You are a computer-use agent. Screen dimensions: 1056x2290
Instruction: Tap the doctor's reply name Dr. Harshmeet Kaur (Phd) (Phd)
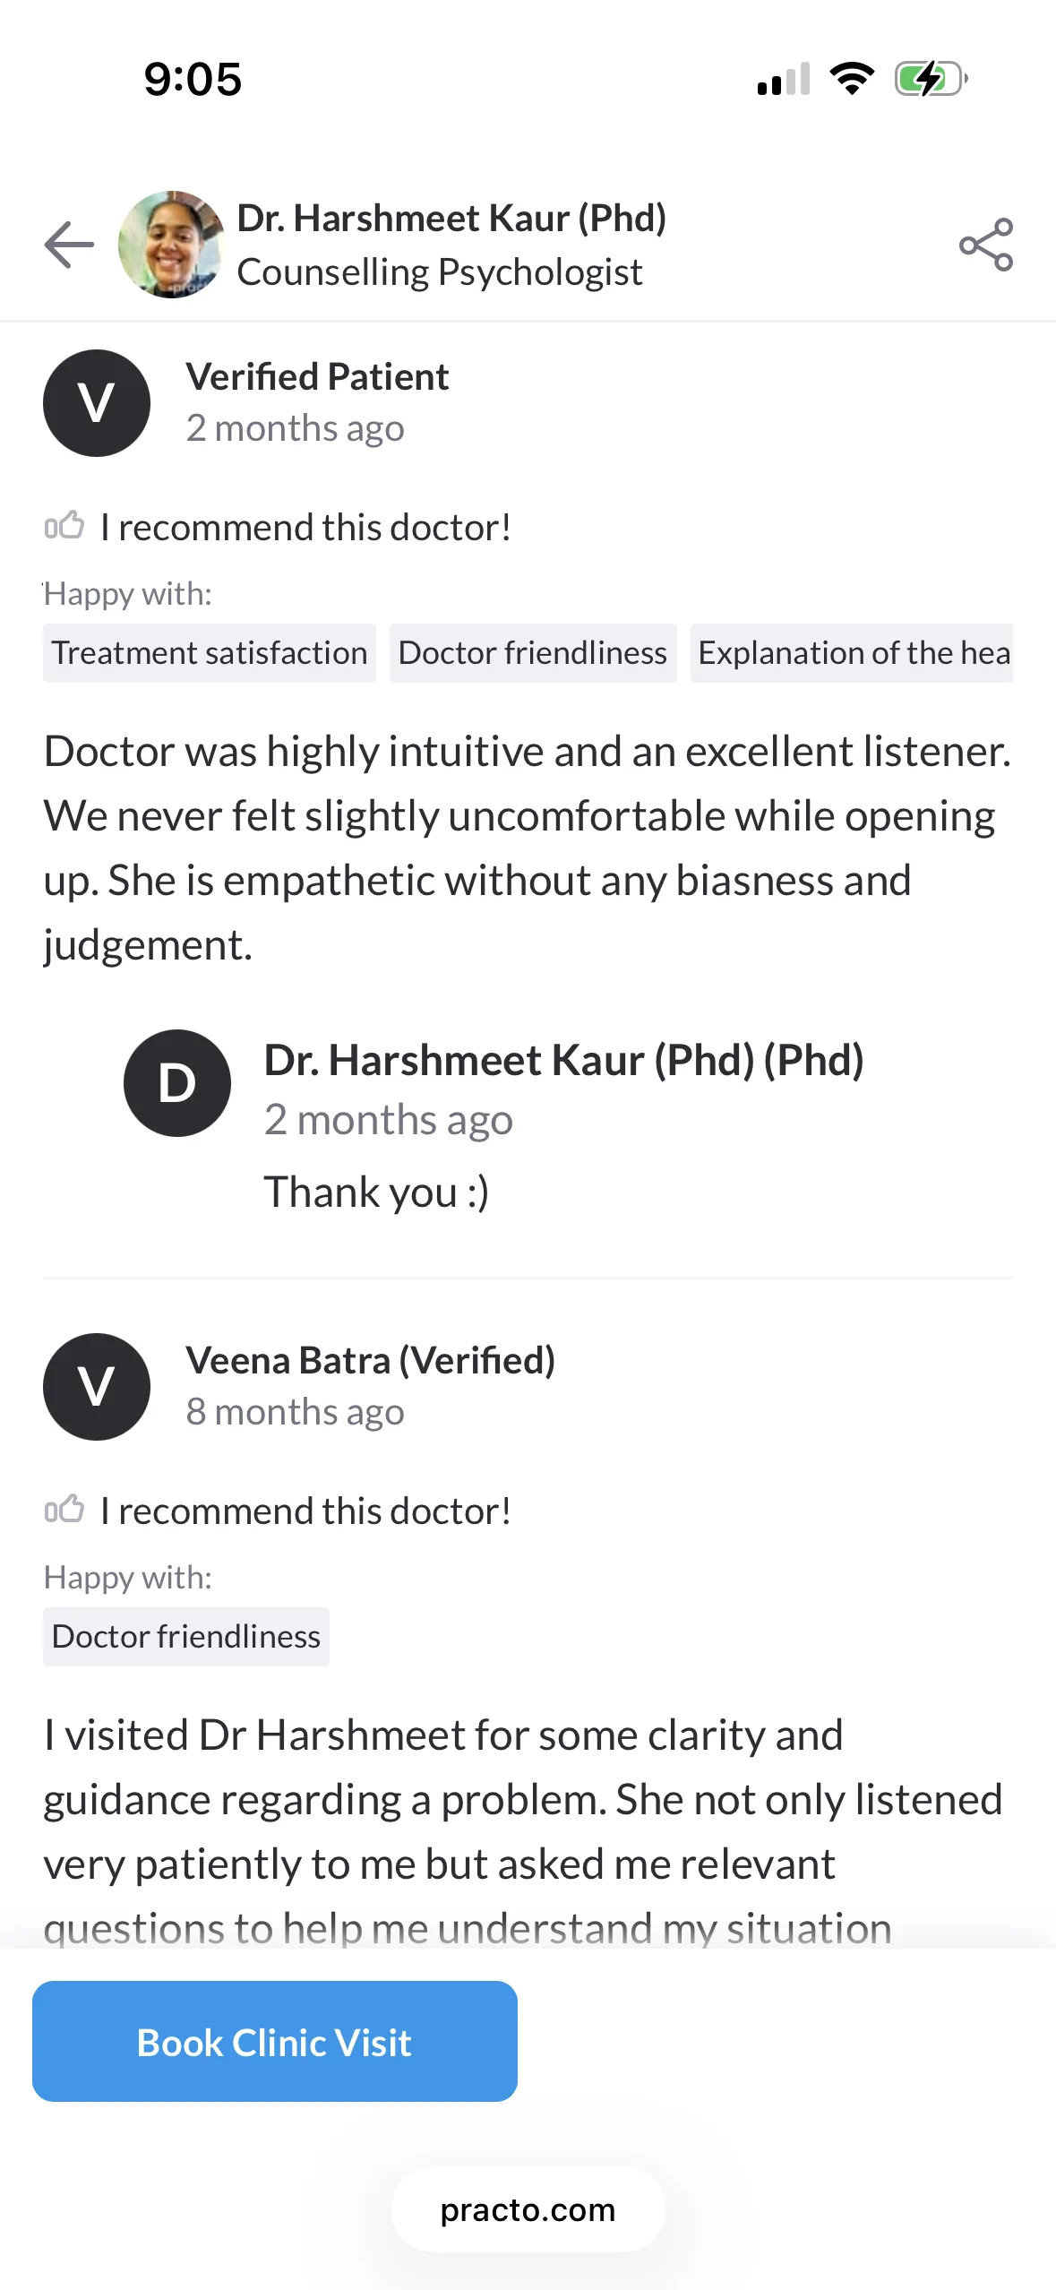pos(564,1060)
